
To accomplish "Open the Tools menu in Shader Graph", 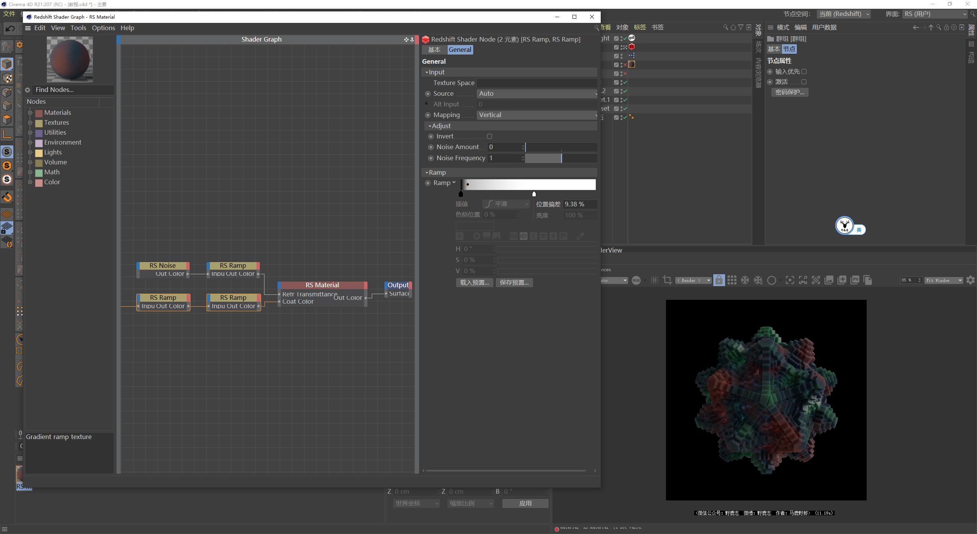I will 78,28.
